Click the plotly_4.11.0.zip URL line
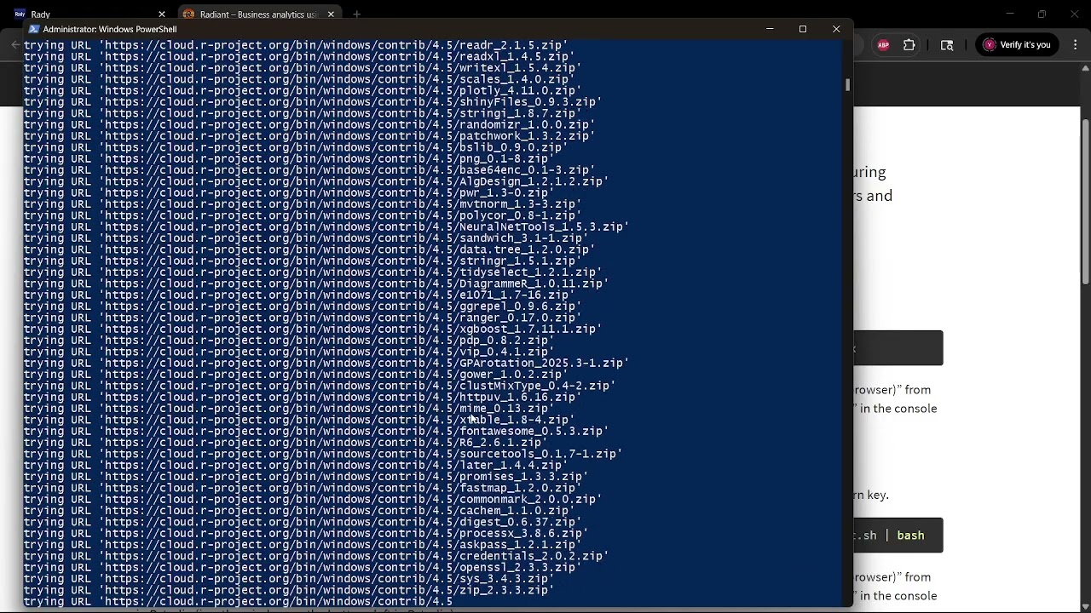 (303, 90)
